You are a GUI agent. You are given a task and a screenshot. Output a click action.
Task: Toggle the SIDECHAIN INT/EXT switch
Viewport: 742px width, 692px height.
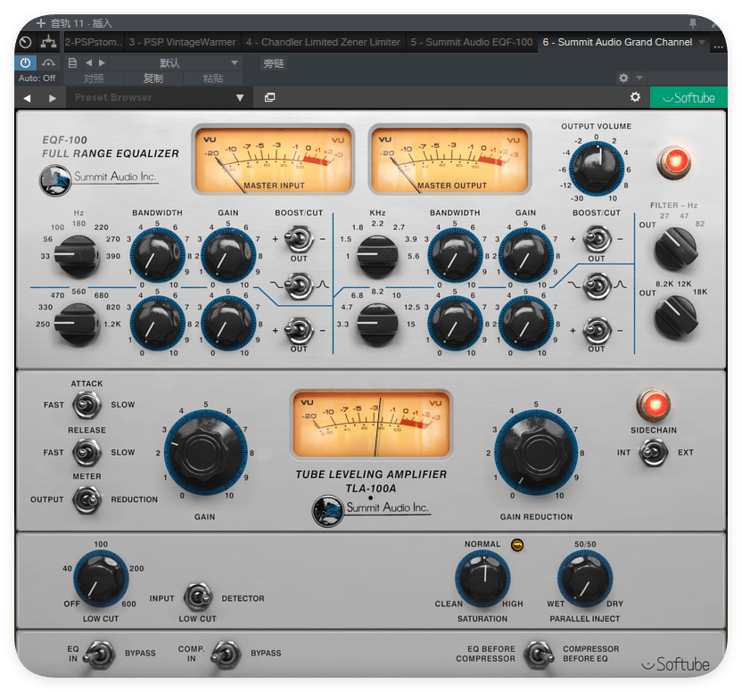click(x=653, y=452)
